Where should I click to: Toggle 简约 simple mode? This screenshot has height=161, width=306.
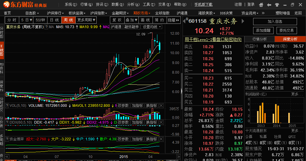[x=159, y=20]
